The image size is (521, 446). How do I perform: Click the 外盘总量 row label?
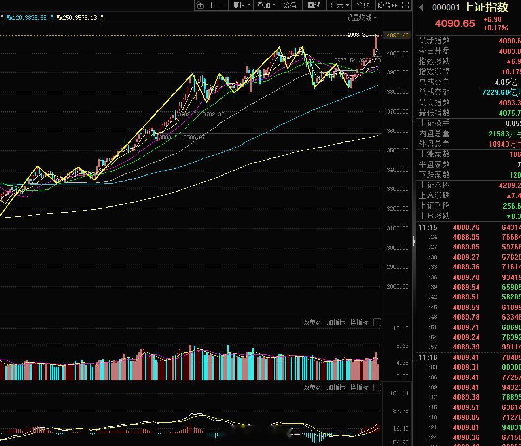tap(434, 144)
